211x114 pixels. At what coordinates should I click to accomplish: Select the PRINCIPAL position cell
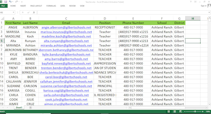pos(105,86)
